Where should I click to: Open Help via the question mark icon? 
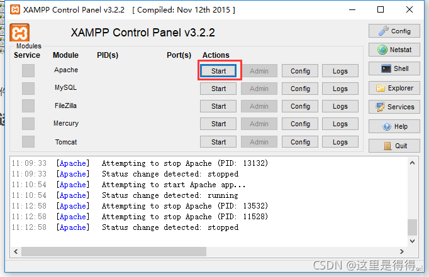coord(394,126)
